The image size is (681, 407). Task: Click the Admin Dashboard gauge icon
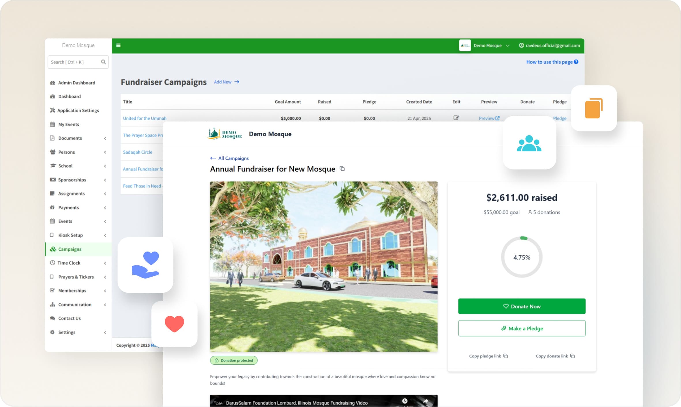(52, 83)
